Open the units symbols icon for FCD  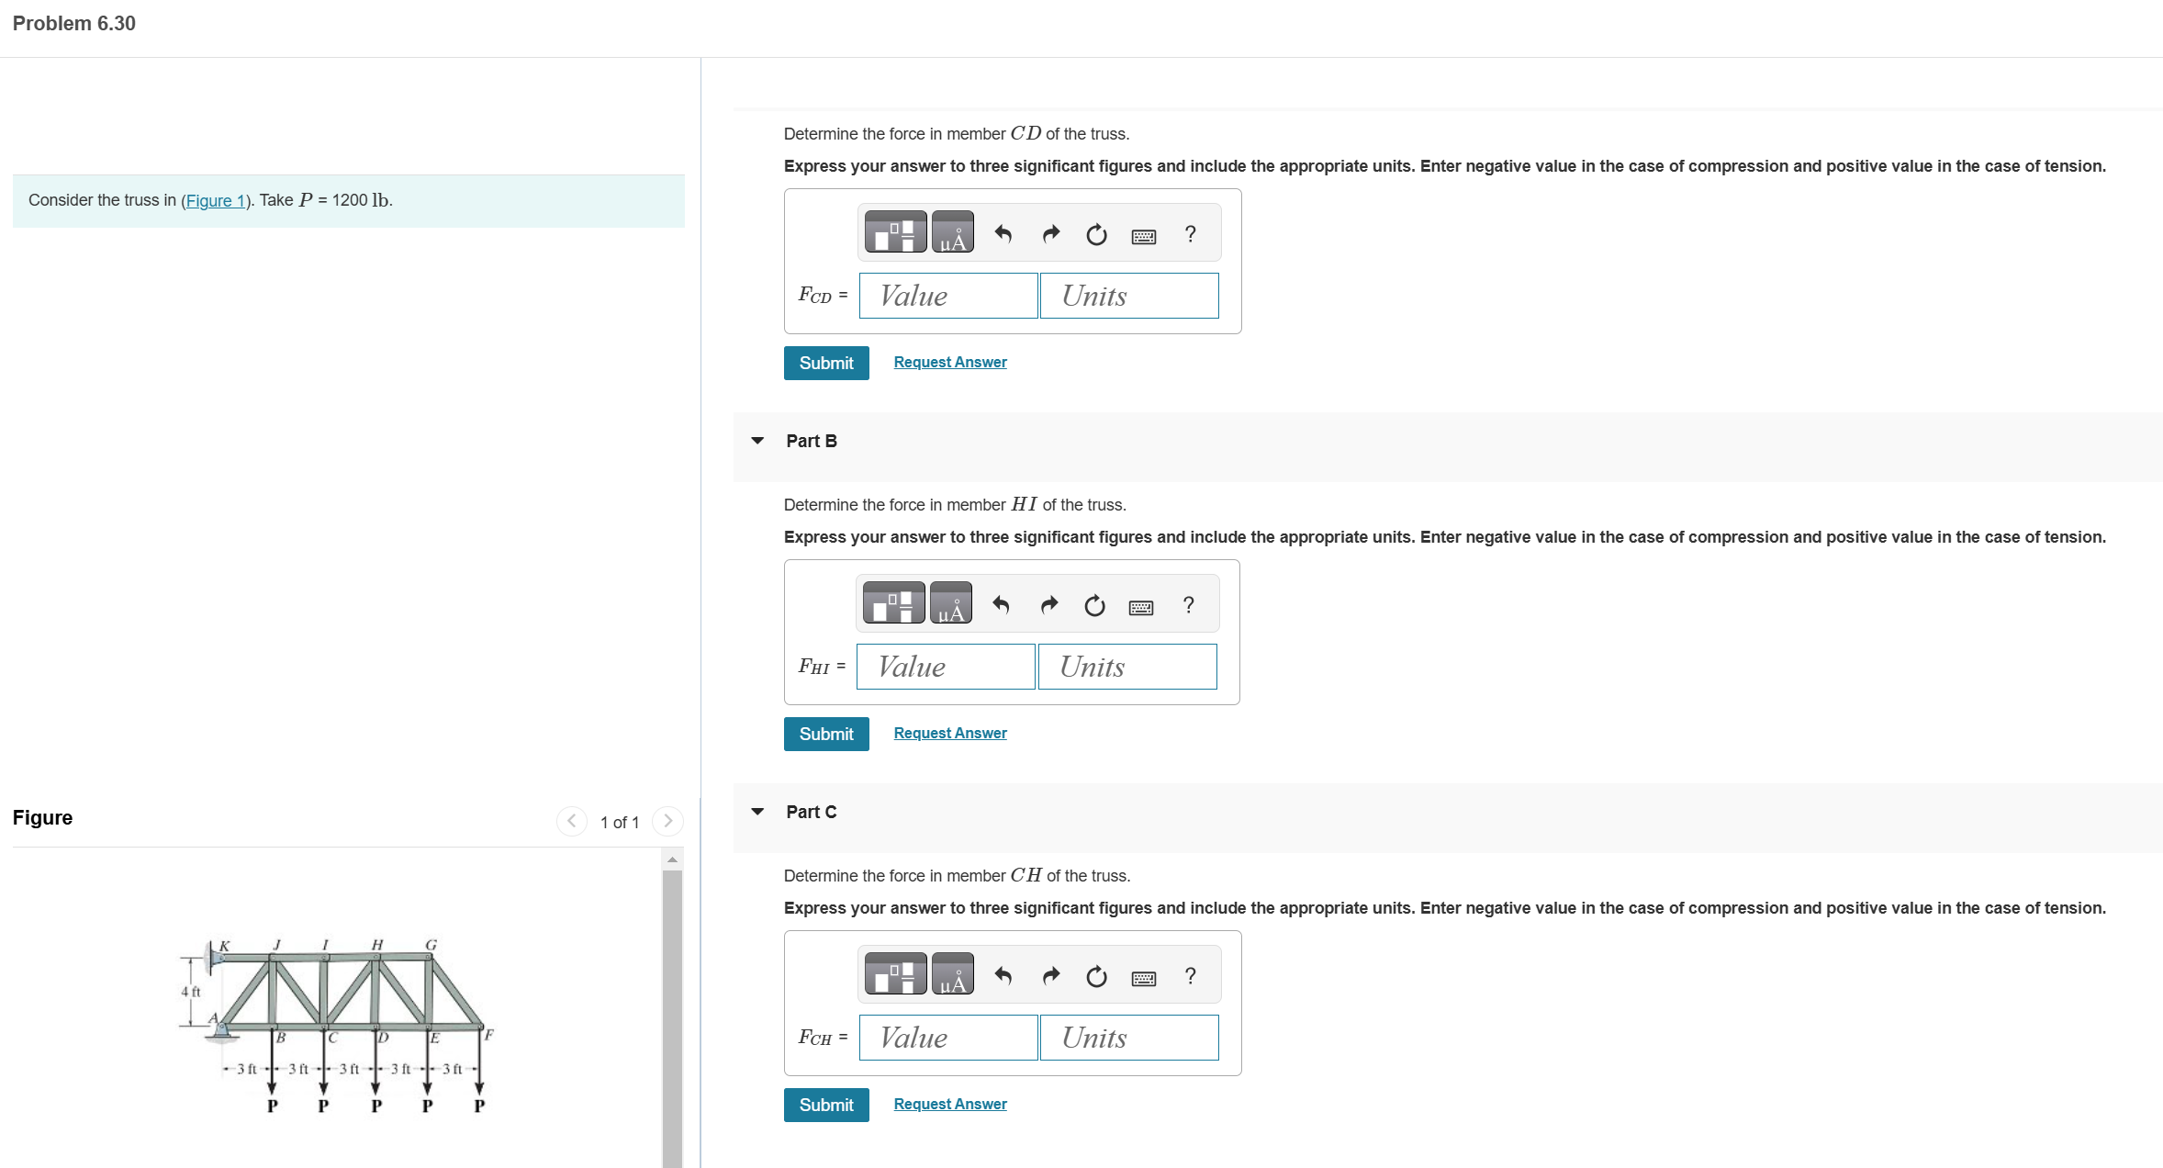point(952,233)
